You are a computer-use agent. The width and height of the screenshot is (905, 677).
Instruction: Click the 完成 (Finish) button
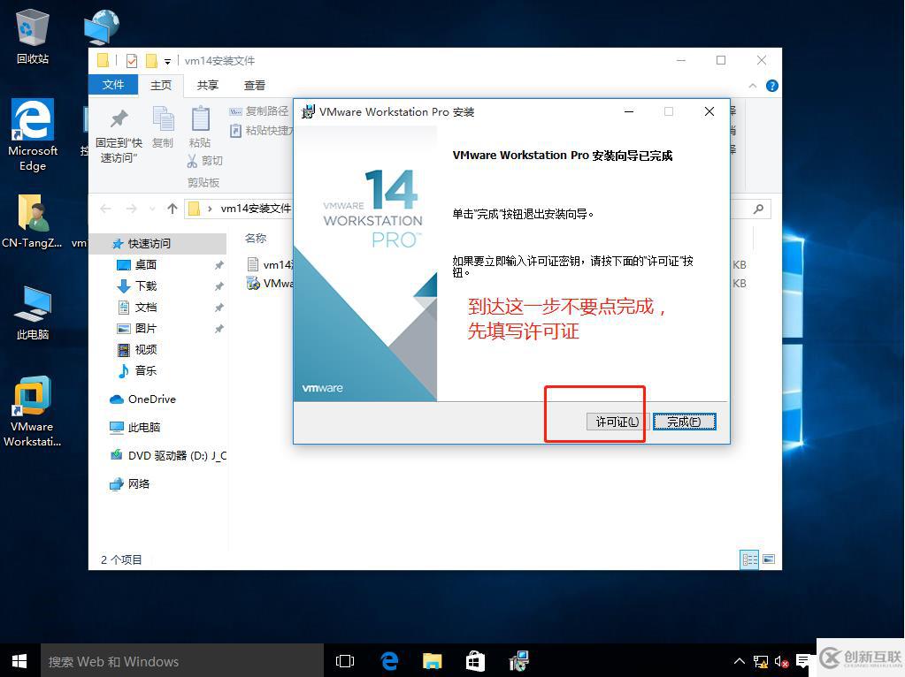pyautogui.click(x=684, y=422)
